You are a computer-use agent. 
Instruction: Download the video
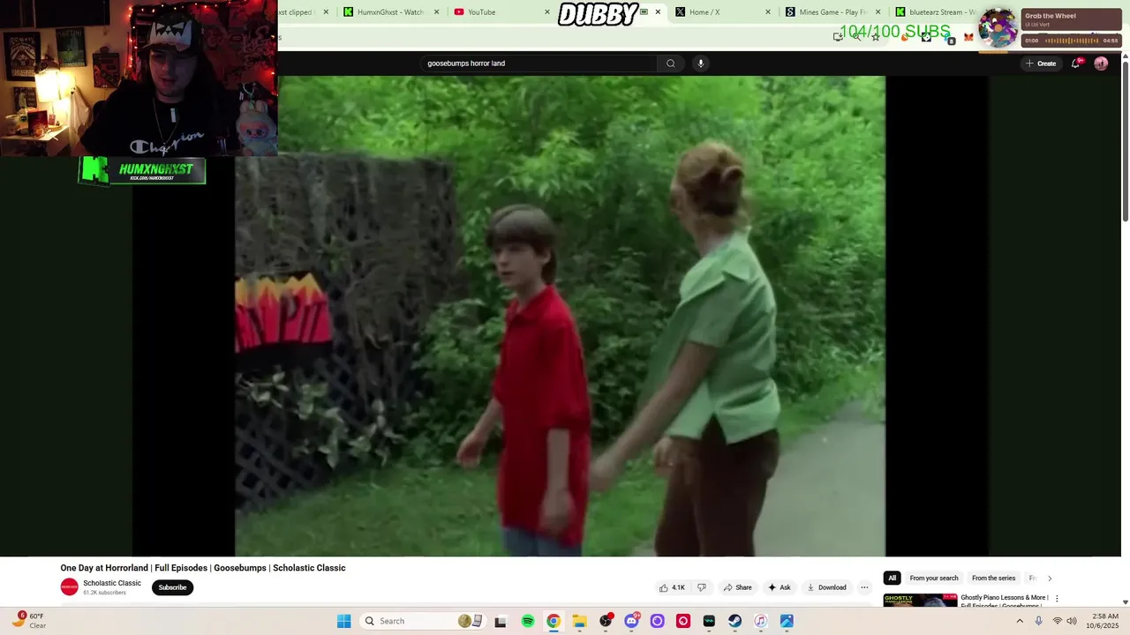point(826,587)
